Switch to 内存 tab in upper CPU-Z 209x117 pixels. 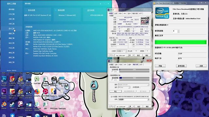tap(120, 14)
